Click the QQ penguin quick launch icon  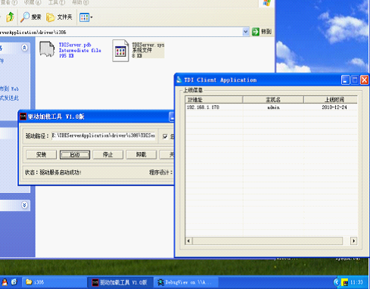click(x=5, y=282)
